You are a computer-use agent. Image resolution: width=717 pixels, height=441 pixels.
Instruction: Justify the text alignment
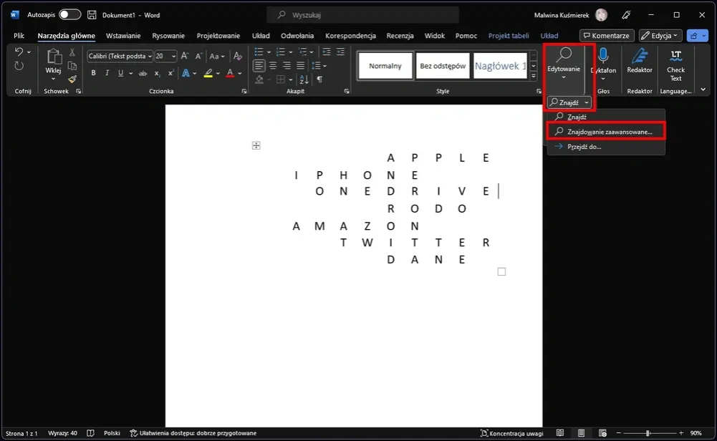(300, 66)
